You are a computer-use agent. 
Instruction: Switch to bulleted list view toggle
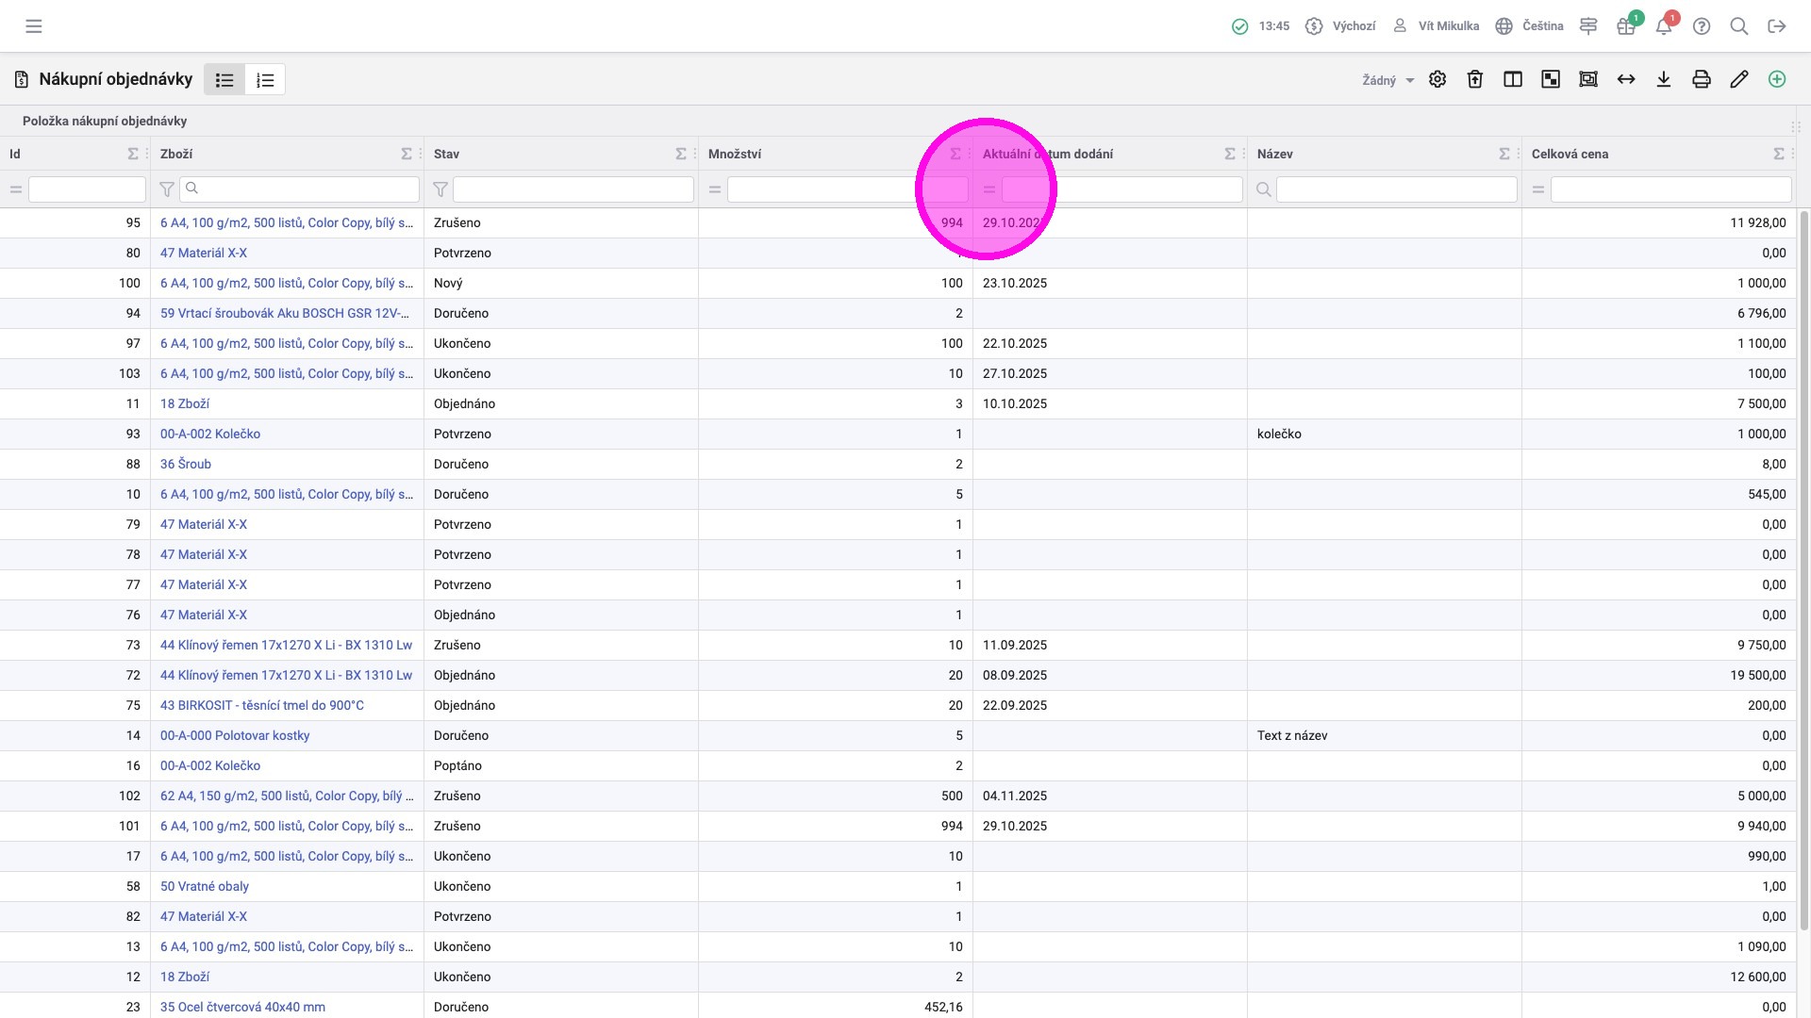[224, 80]
